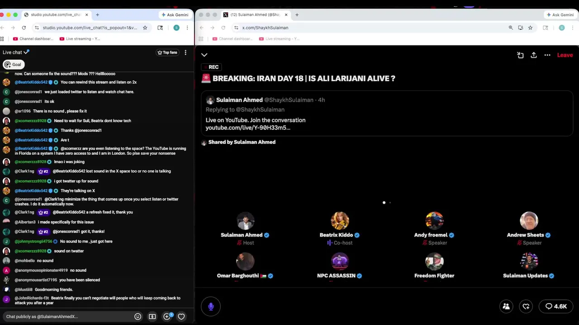The image size is (579, 325).
Task: Select Sulaiman Updates avatar in the Space
Action: (x=529, y=261)
